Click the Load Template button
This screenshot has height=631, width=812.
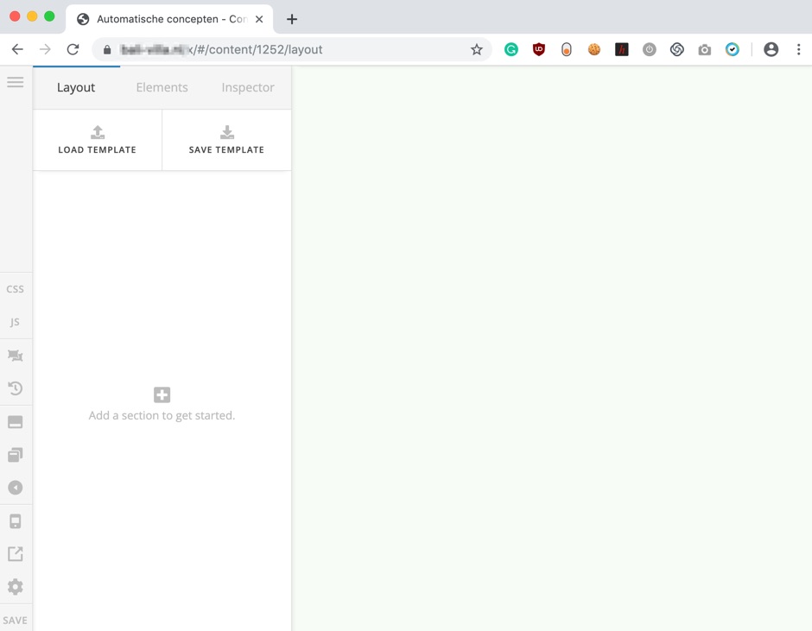[x=98, y=140]
